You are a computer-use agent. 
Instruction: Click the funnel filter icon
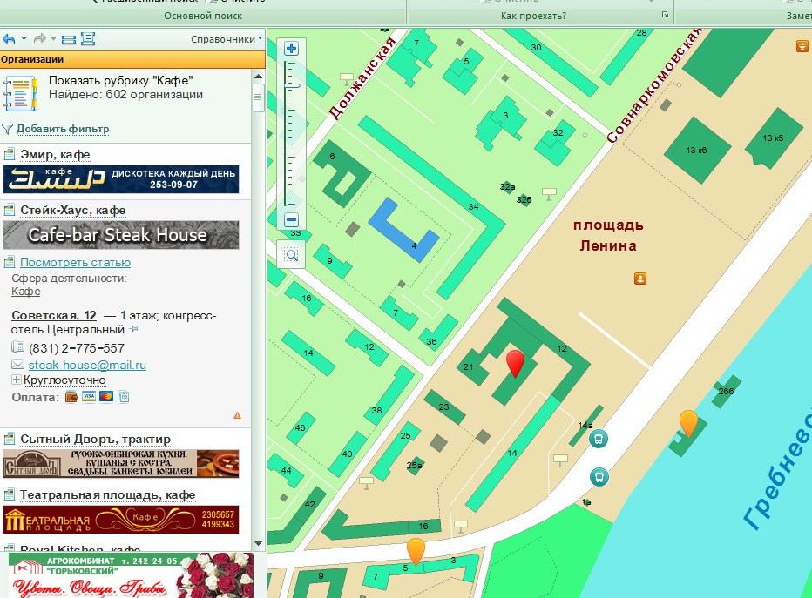click(7, 129)
